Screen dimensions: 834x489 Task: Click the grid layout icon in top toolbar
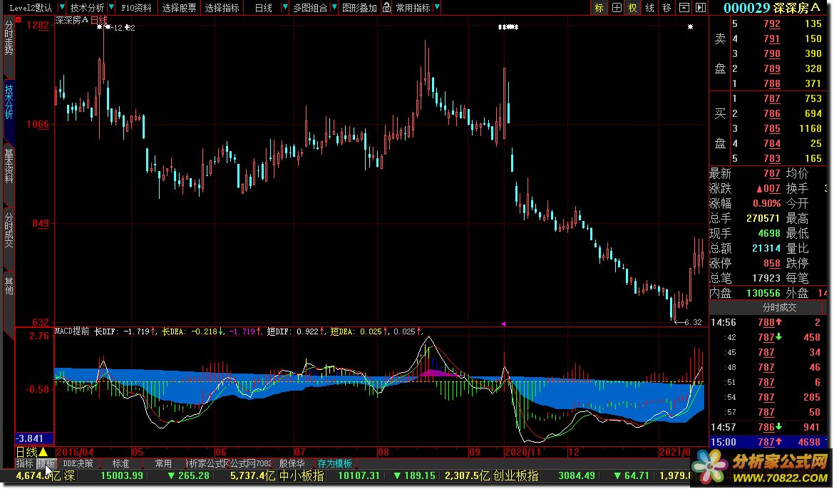[x=617, y=7]
